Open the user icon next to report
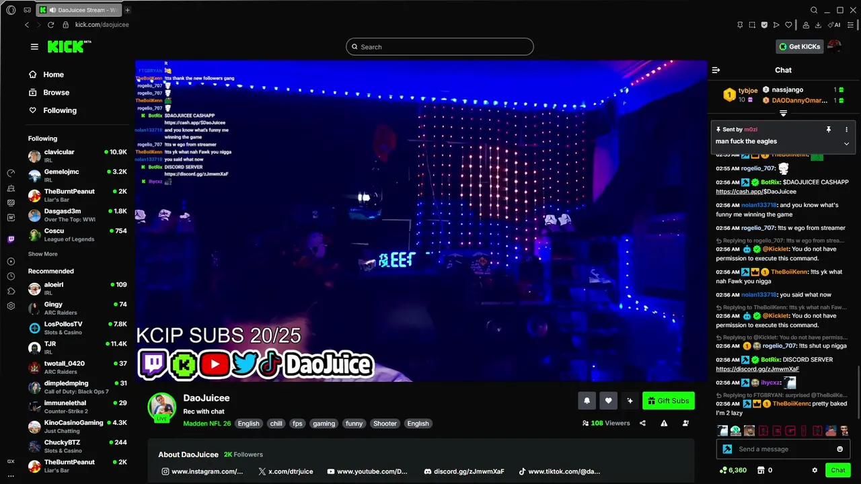The height and width of the screenshot is (484, 861). [685, 423]
